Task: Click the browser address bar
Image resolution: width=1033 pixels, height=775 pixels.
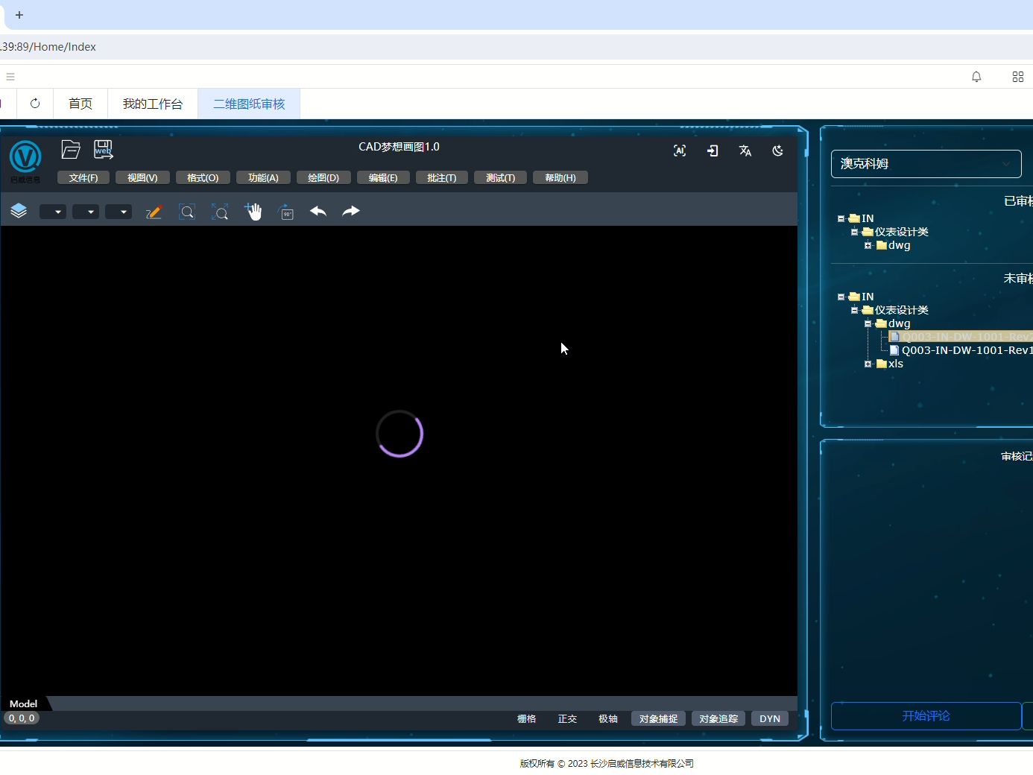Action: click(516, 47)
